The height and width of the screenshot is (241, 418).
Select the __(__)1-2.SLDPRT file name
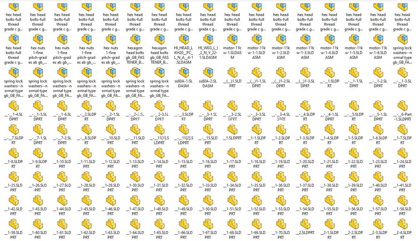click(x=281, y=83)
